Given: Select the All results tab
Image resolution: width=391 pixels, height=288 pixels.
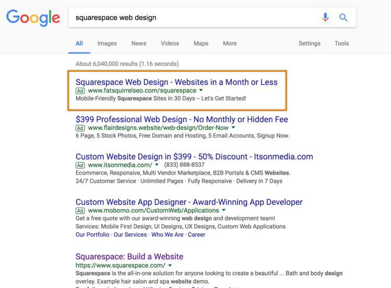Looking at the screenshot, I should pyautogui.click(x=79, y=44).
